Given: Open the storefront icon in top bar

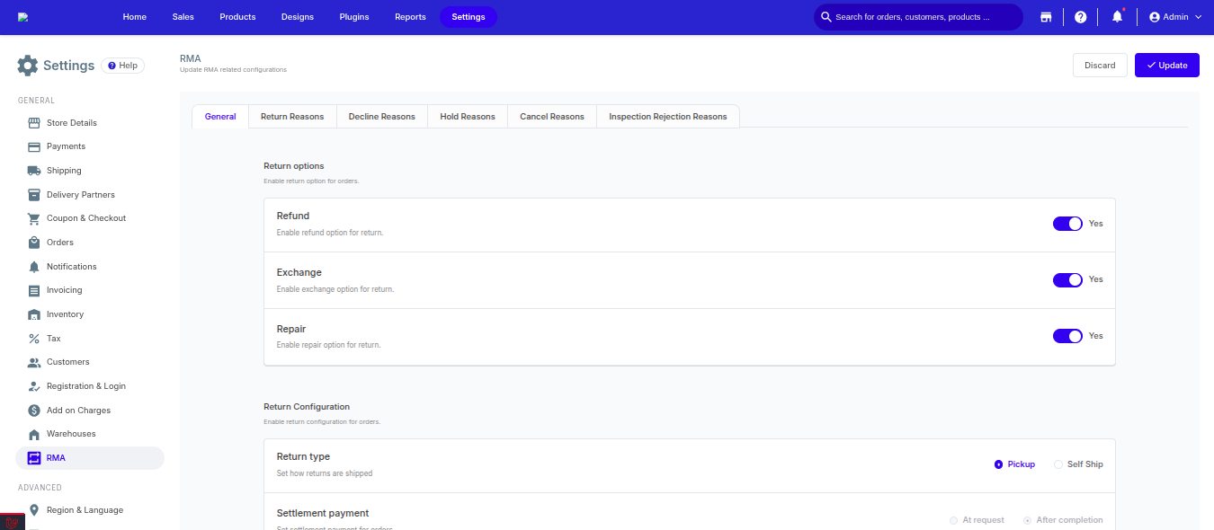Looking at the screenshot, I should coord(1046,17).
